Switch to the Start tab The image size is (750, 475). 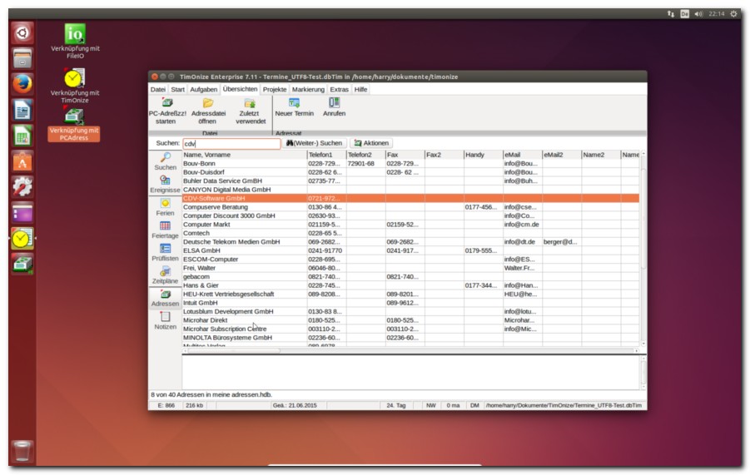[177, 89]
